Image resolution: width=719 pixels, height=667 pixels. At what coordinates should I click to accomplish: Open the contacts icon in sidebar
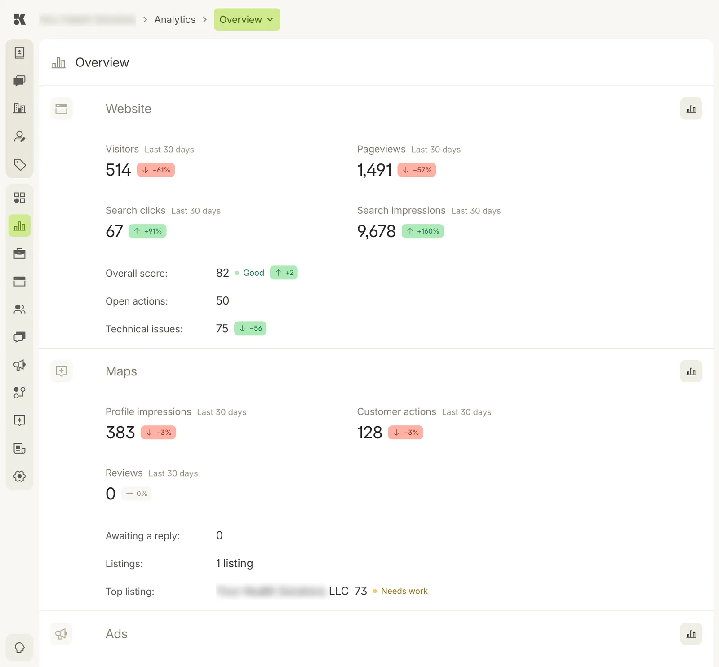19,53
